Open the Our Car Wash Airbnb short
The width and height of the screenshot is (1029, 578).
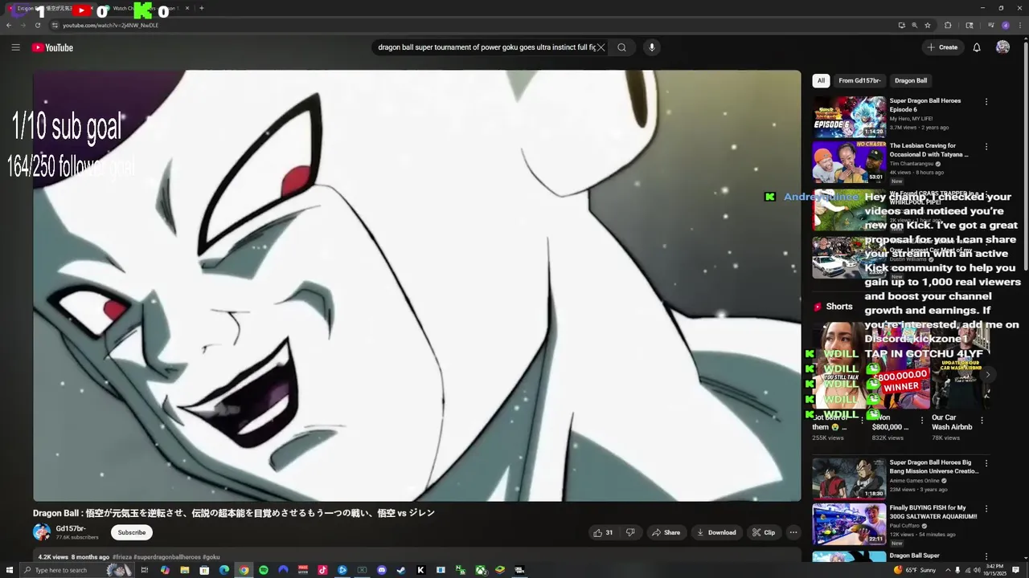(x=960, y=366)
